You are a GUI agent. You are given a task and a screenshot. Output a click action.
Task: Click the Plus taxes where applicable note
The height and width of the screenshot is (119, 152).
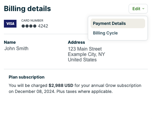pos(85,91)
